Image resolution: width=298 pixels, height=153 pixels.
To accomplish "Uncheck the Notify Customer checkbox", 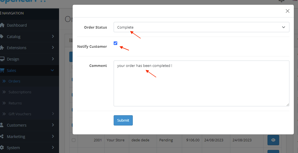I will pos(116,43).
